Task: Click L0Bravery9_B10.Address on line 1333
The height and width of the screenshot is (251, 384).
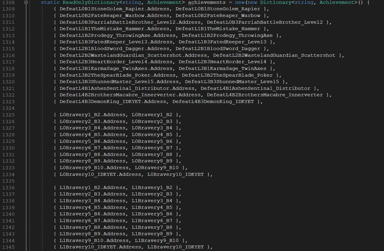Action: 94,168
